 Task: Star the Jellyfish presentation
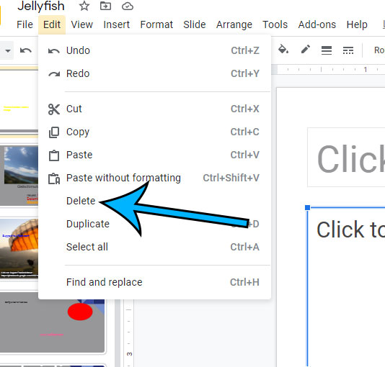click(84, 6)
